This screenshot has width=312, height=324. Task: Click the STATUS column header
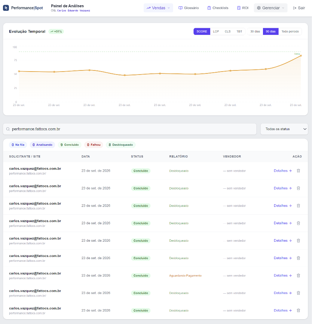137,156
